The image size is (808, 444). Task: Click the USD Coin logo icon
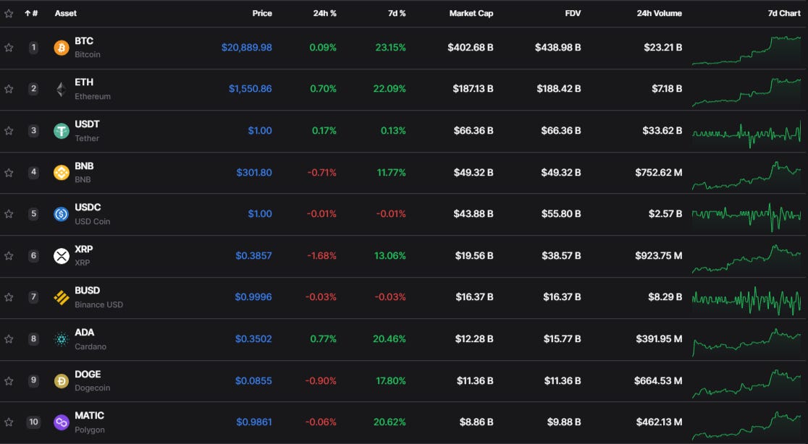[x=62, y=214]
